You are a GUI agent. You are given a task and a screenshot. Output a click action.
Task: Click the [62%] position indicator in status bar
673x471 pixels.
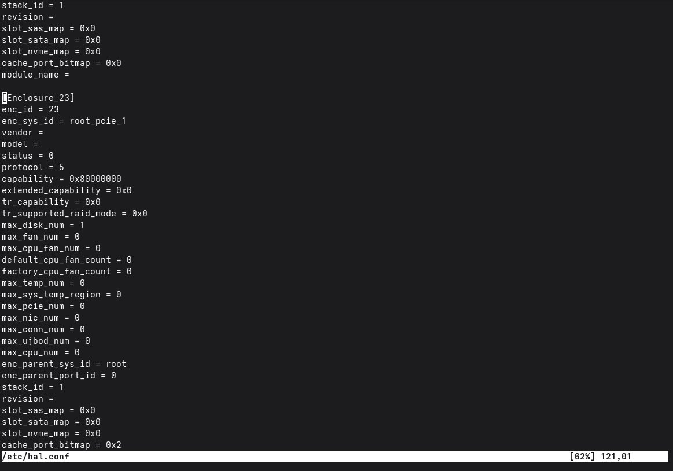coord(582,457)
